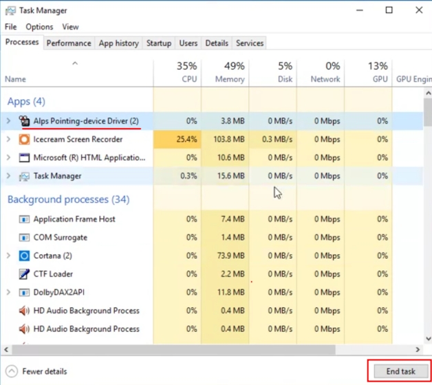
Task: Open the Details tab
Action: pyautogui.click(x=217, y=43)
